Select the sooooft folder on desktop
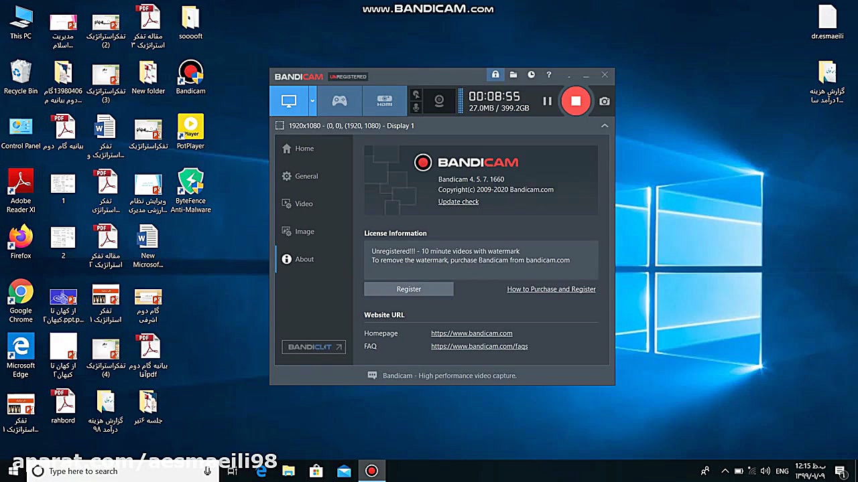This screenshot has height=482, width=858. click(190, 22)
